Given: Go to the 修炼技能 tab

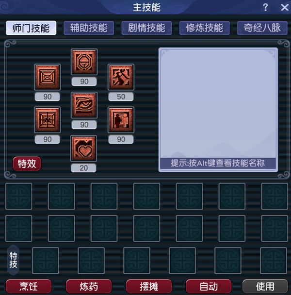Looking at the screenshot, I should (x=205, y=28).
